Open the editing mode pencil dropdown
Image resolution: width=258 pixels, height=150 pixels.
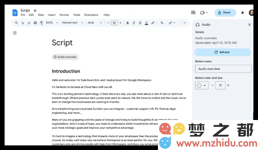[172, 23]
